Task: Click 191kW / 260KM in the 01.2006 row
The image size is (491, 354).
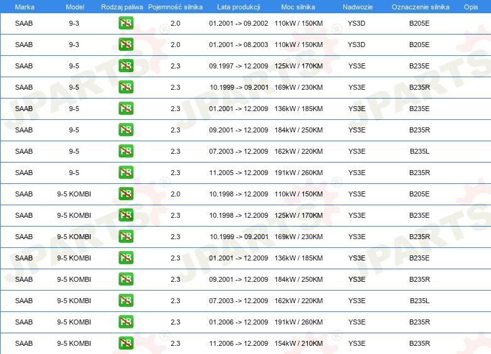Action: [x=298, y=322]
